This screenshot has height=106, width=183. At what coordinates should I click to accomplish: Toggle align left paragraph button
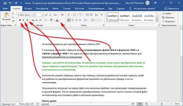click(69, 20)
